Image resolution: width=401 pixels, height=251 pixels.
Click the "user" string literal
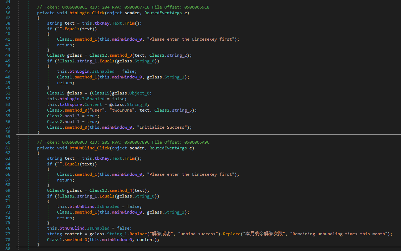(x=97, y=111)
